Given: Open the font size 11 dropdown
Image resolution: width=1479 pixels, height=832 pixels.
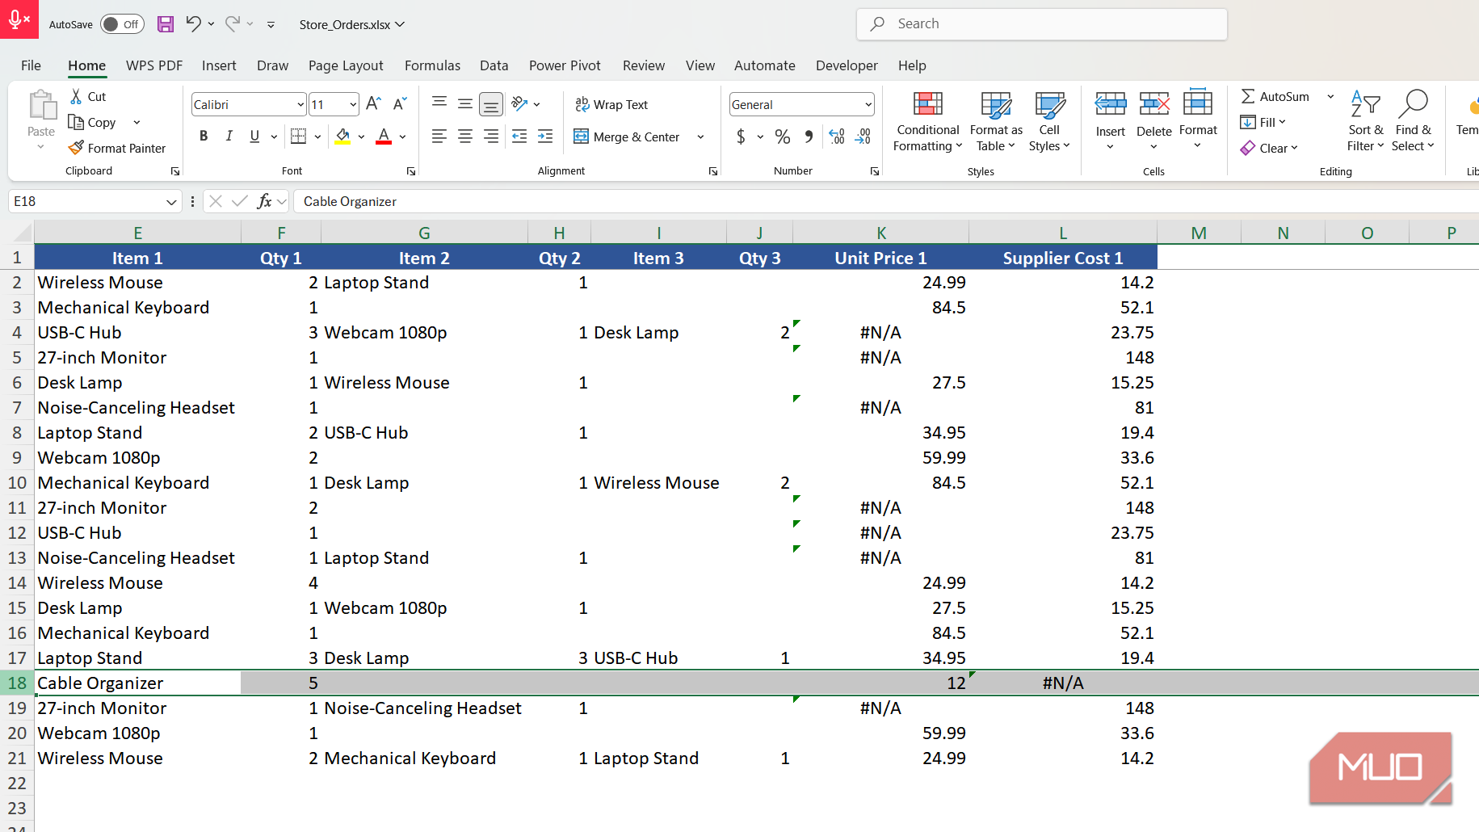Looking at the screenshot, I should 353,105.
